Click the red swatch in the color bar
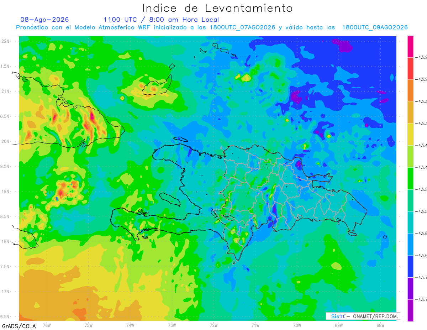 [410, 68]
